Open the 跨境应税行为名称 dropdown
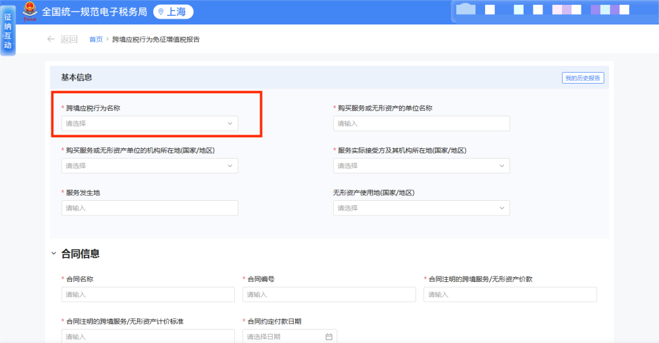Image resolution: width=659 pixels, height=343 pixels. (x=149, y=123)
